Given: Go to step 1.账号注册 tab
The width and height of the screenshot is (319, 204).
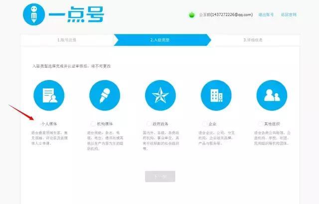Looking at the screenshot, I should click(67, 40).
